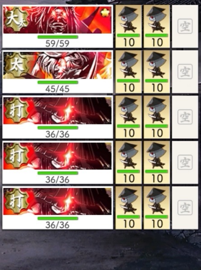Select third-row 打 sword banner with 36/36
This screenshot has width=201, height=270.
(x=57, y=117)
